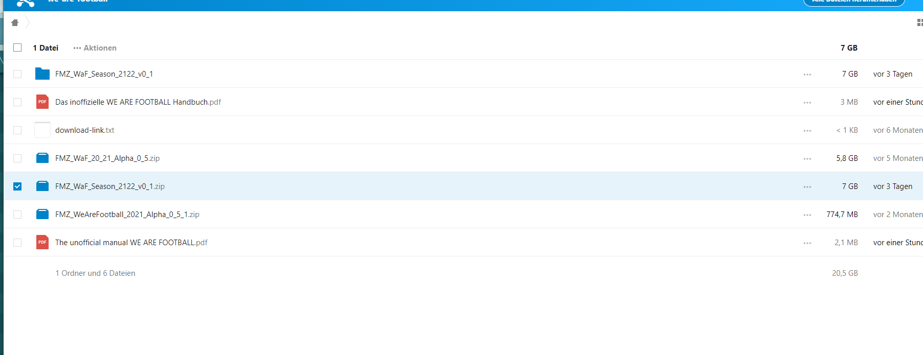The image size is (923, 355).
Task: Click the FMZ_WeAreFootball_2021_Alpha_0_5_1.zip archive icon
Action: pos(42,215)
